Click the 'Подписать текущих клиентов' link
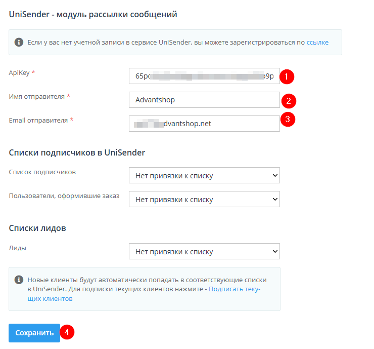The image size is (374, 349). click(x=235, y=289)
